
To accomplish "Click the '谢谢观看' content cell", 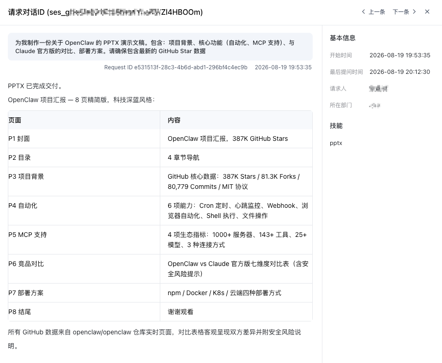I will click(x=236, y=312).
